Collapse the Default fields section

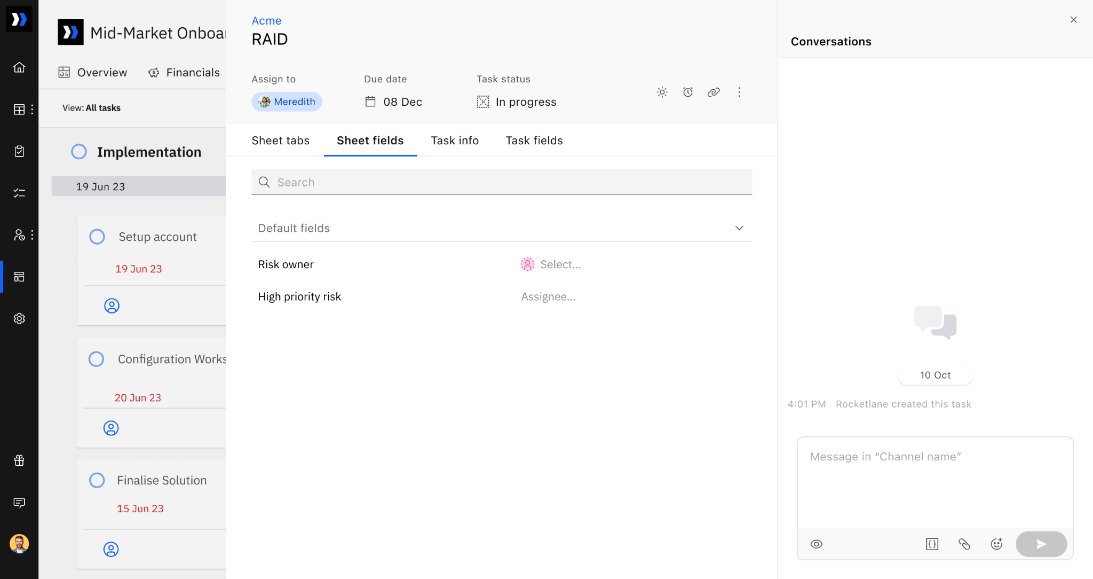pos(739,228)
